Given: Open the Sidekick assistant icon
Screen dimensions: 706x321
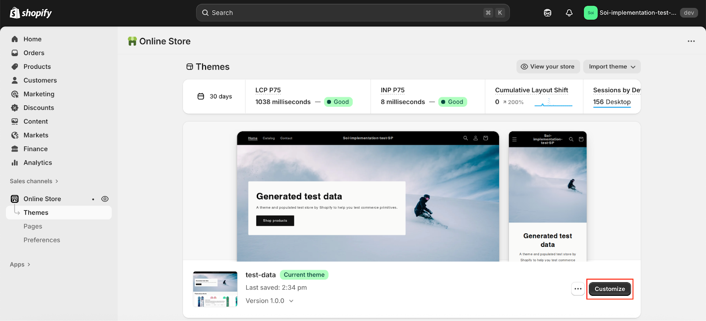Looking at the screenshot, I should click(x=548, y=13).
